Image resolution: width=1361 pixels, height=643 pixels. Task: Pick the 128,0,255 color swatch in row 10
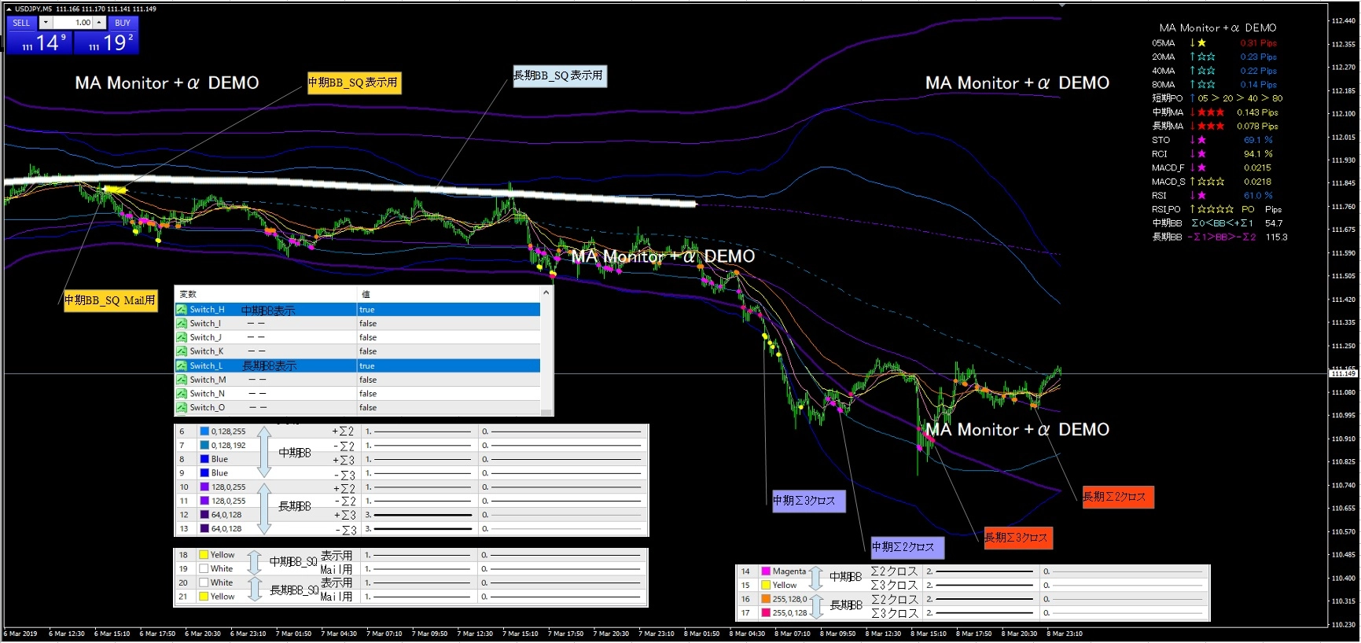[x=204, y=487]
